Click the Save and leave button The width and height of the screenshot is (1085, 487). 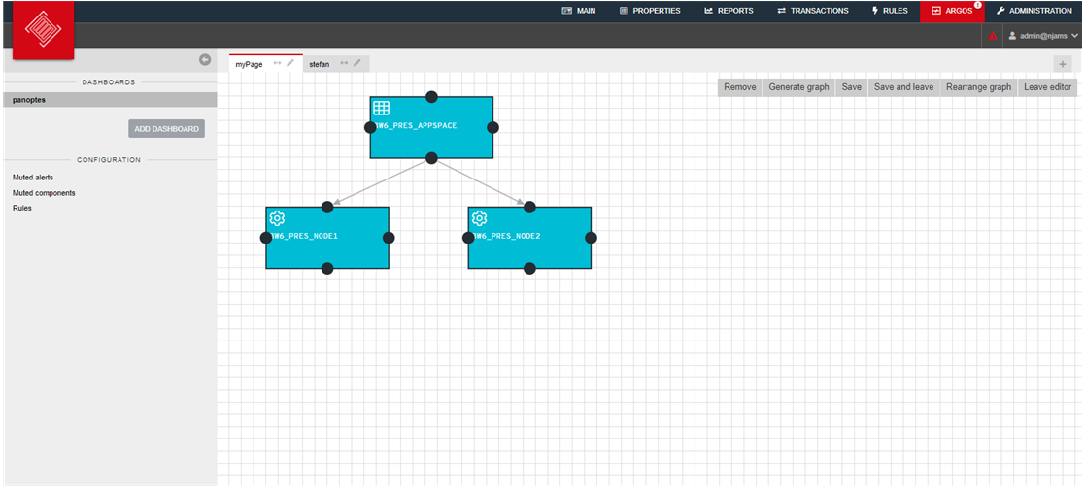click(x=903, y=87)
